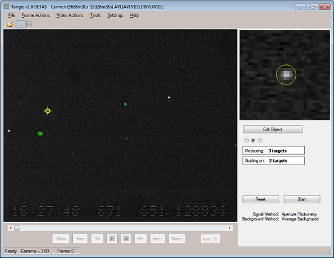Select the cyan circled target star
The image size is (334, 258).
pyautogui.click(x=125, y=104)
